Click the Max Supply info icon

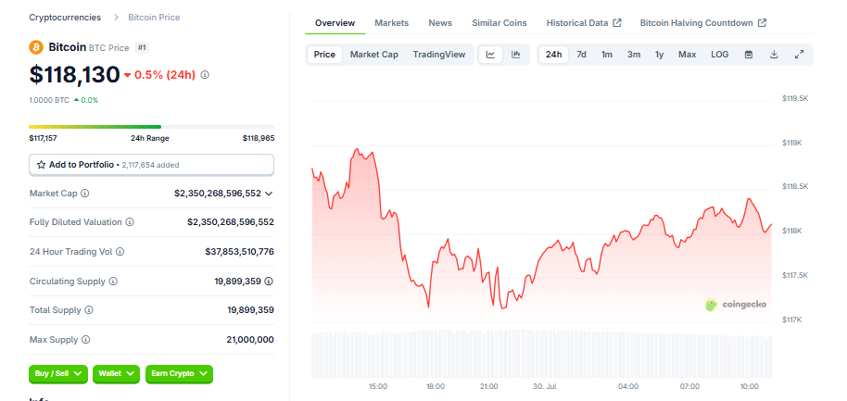click(86, 340)
